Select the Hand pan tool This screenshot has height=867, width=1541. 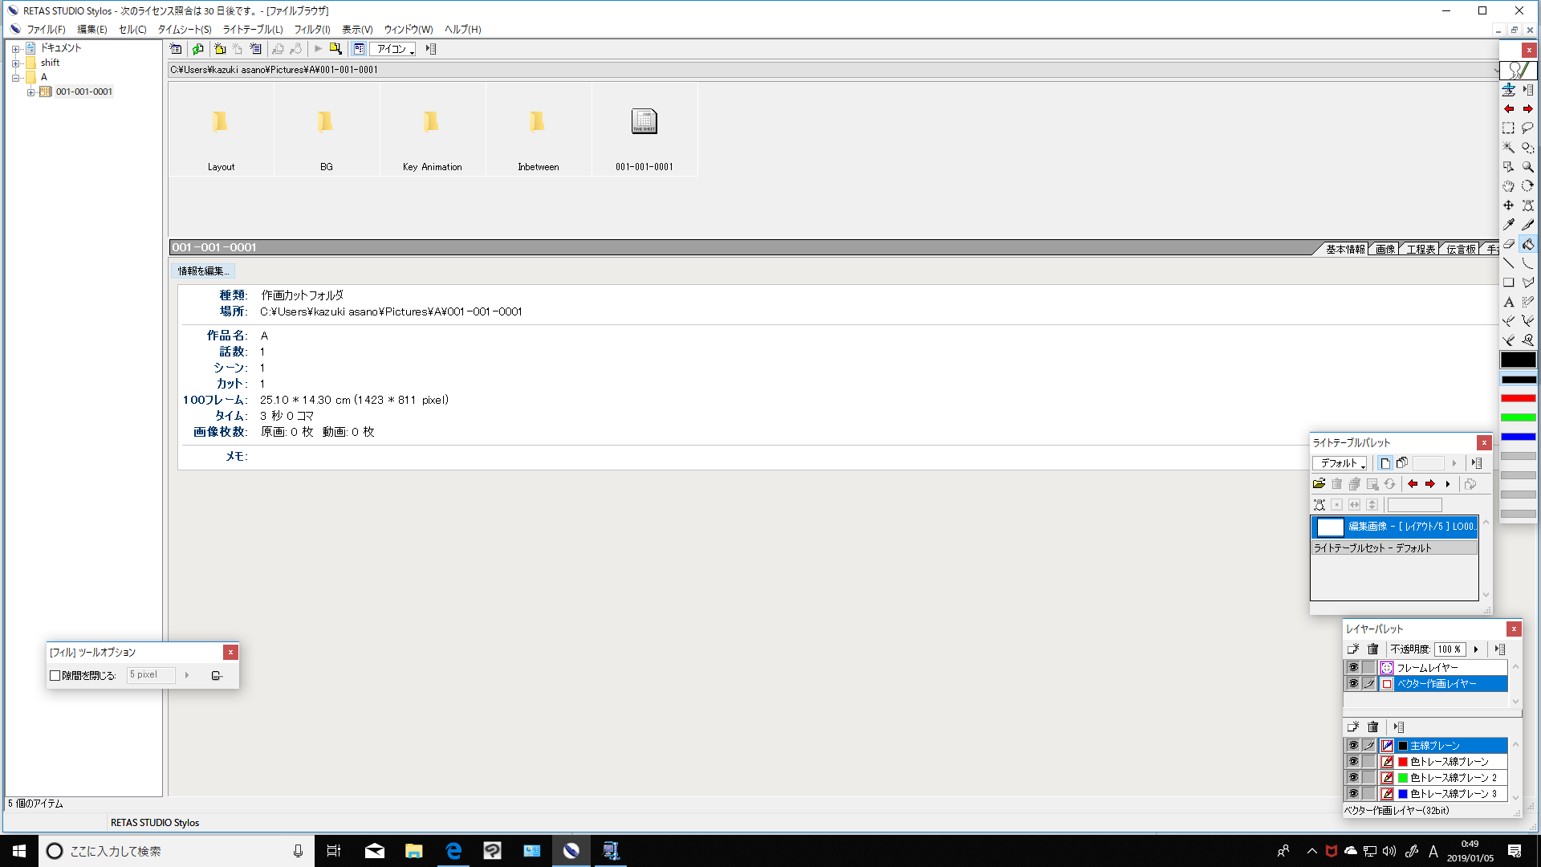[x=1508, y=186]
